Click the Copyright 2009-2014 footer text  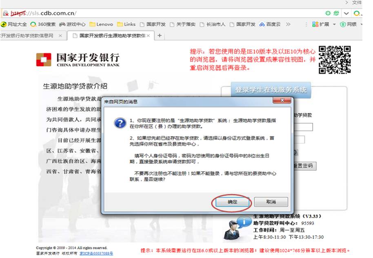click(71, 248)
